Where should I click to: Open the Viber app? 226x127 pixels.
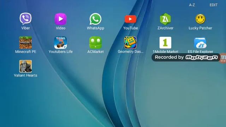click(25, 19)
